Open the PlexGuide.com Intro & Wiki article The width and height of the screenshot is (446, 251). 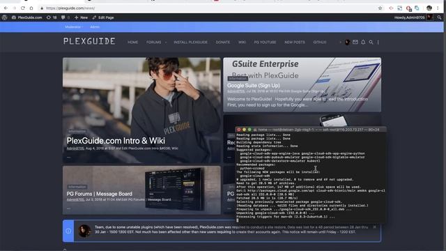(x=116, y=141)
